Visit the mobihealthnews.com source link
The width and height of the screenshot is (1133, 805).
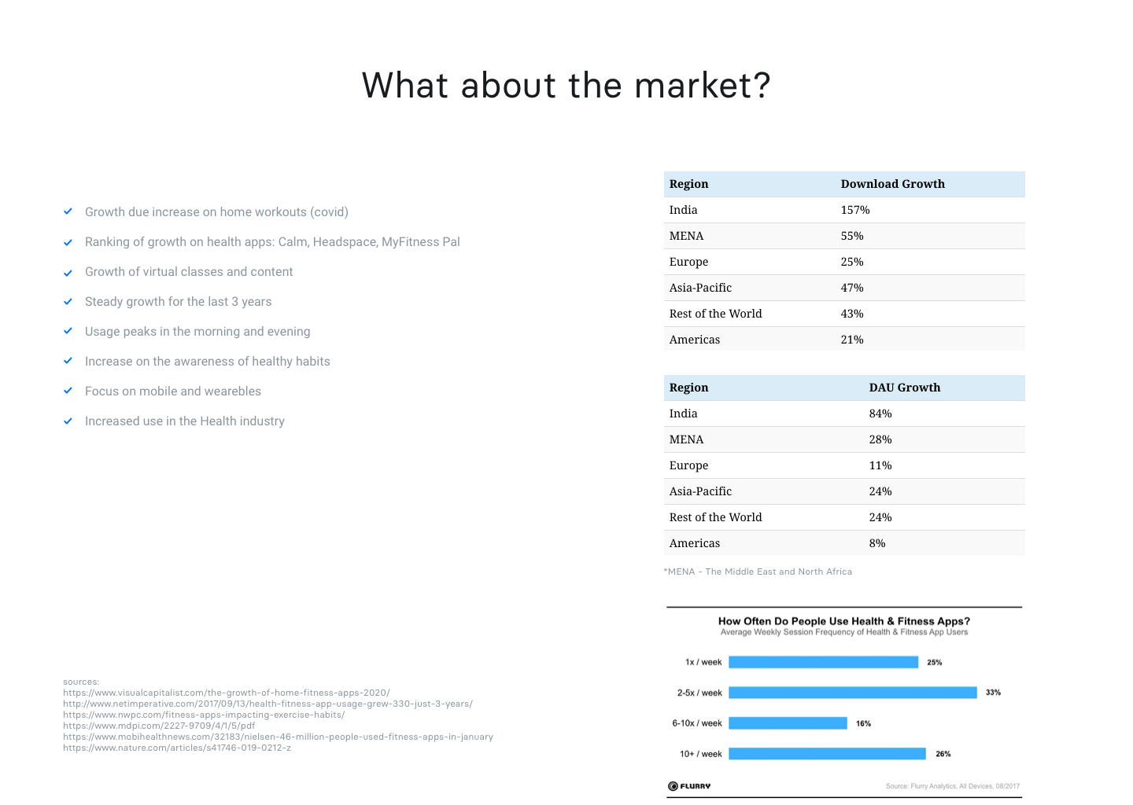278,737
